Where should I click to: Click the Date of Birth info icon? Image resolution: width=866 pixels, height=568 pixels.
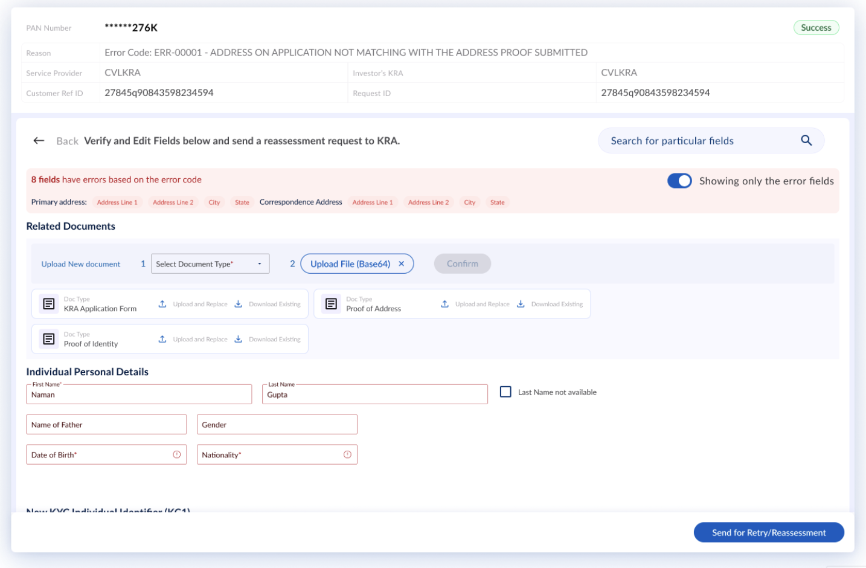click(x=177, y=454)
